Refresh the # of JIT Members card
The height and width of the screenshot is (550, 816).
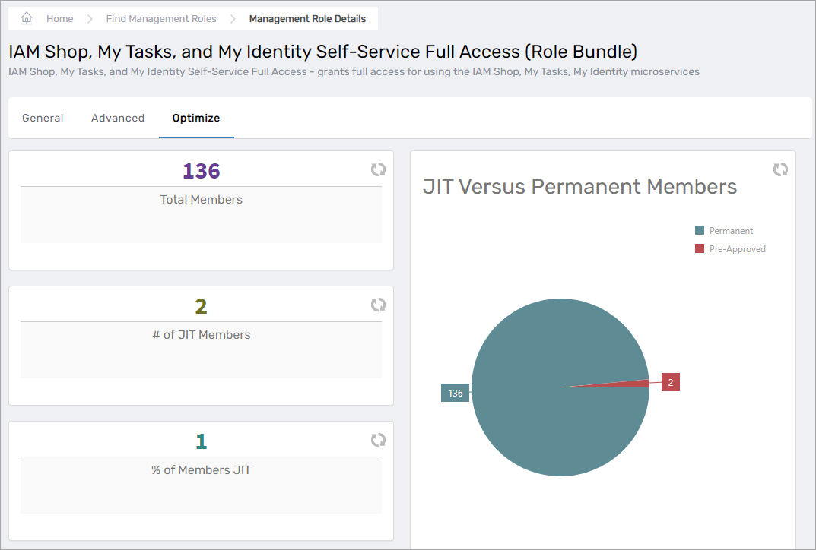point(378,305)
